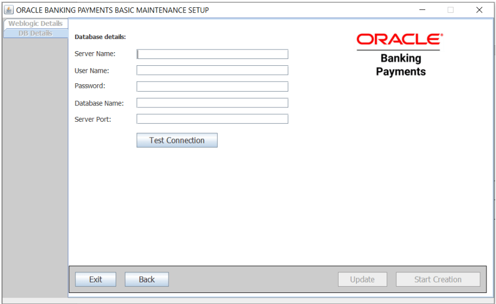496x304 pixels.
Task: Focus the Server Name input field
Action: [x=212, y=54]
